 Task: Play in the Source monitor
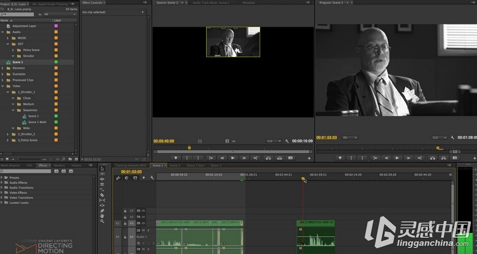(x=233, y=158)
